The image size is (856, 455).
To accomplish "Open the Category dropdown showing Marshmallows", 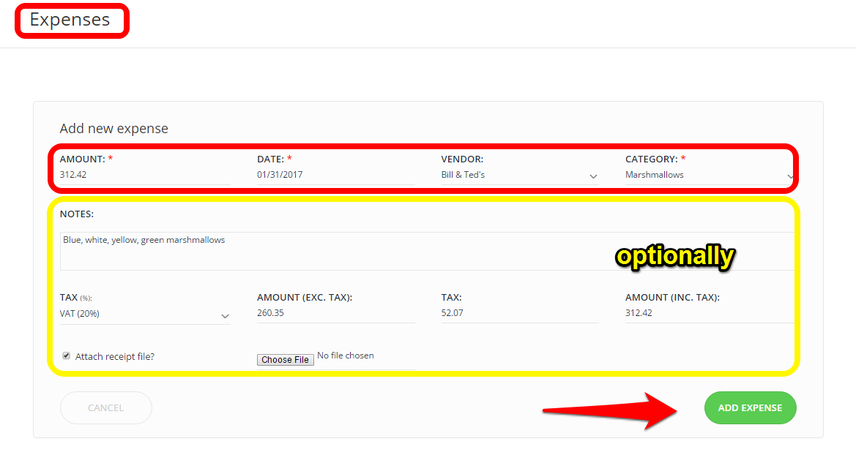I will (703, 175).
